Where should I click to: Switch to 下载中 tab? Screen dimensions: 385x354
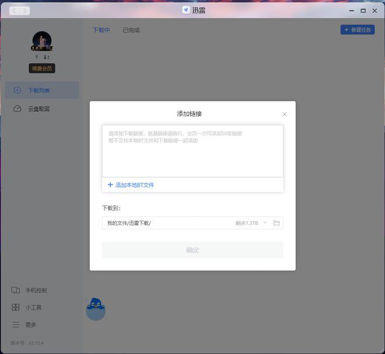101,30
